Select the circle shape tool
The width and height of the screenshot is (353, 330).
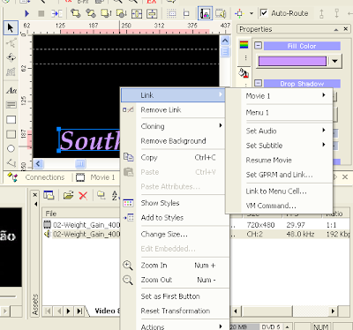pyautogui.click(x=11, y=148)
